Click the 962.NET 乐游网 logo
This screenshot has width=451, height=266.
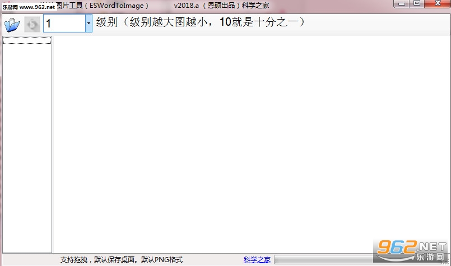[x=411, y=251]
